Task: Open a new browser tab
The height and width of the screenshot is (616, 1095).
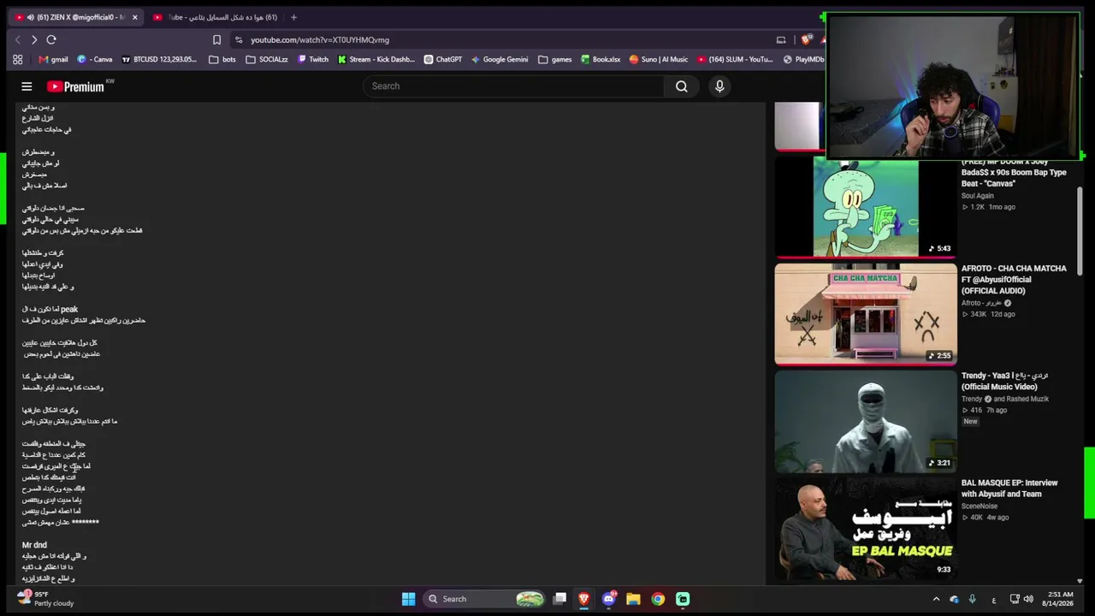Action: (x=293, y=17)
